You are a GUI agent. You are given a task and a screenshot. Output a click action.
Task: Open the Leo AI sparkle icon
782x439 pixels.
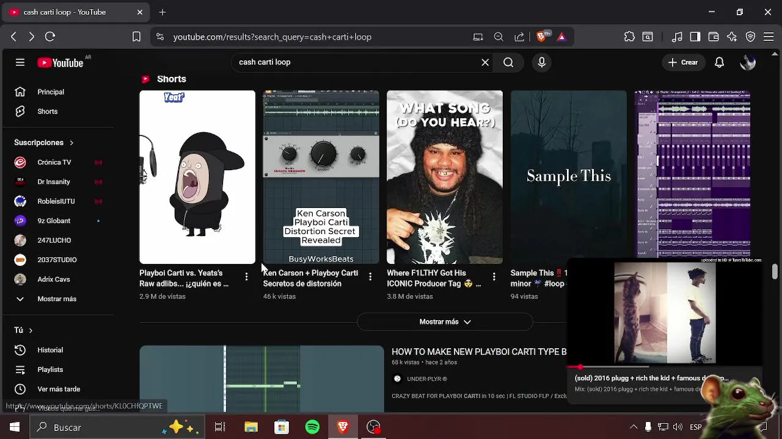[x=732, y=37]
